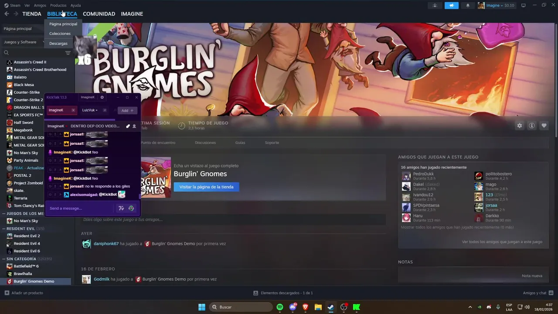
Task: Open Kick app from the taskbar
Action: pos(357,307)
